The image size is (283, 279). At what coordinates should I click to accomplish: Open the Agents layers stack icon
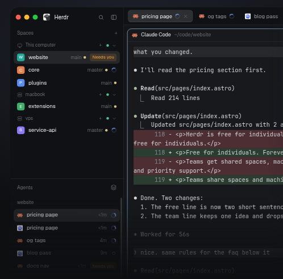[114, 188]
